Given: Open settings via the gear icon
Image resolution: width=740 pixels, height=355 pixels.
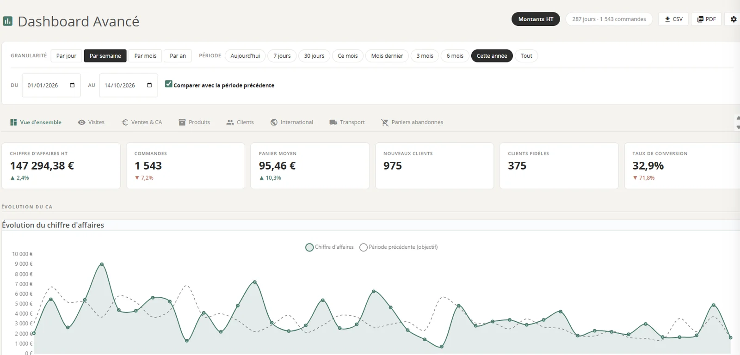Looking at the screenshot, I should click(x=734, y=19).
